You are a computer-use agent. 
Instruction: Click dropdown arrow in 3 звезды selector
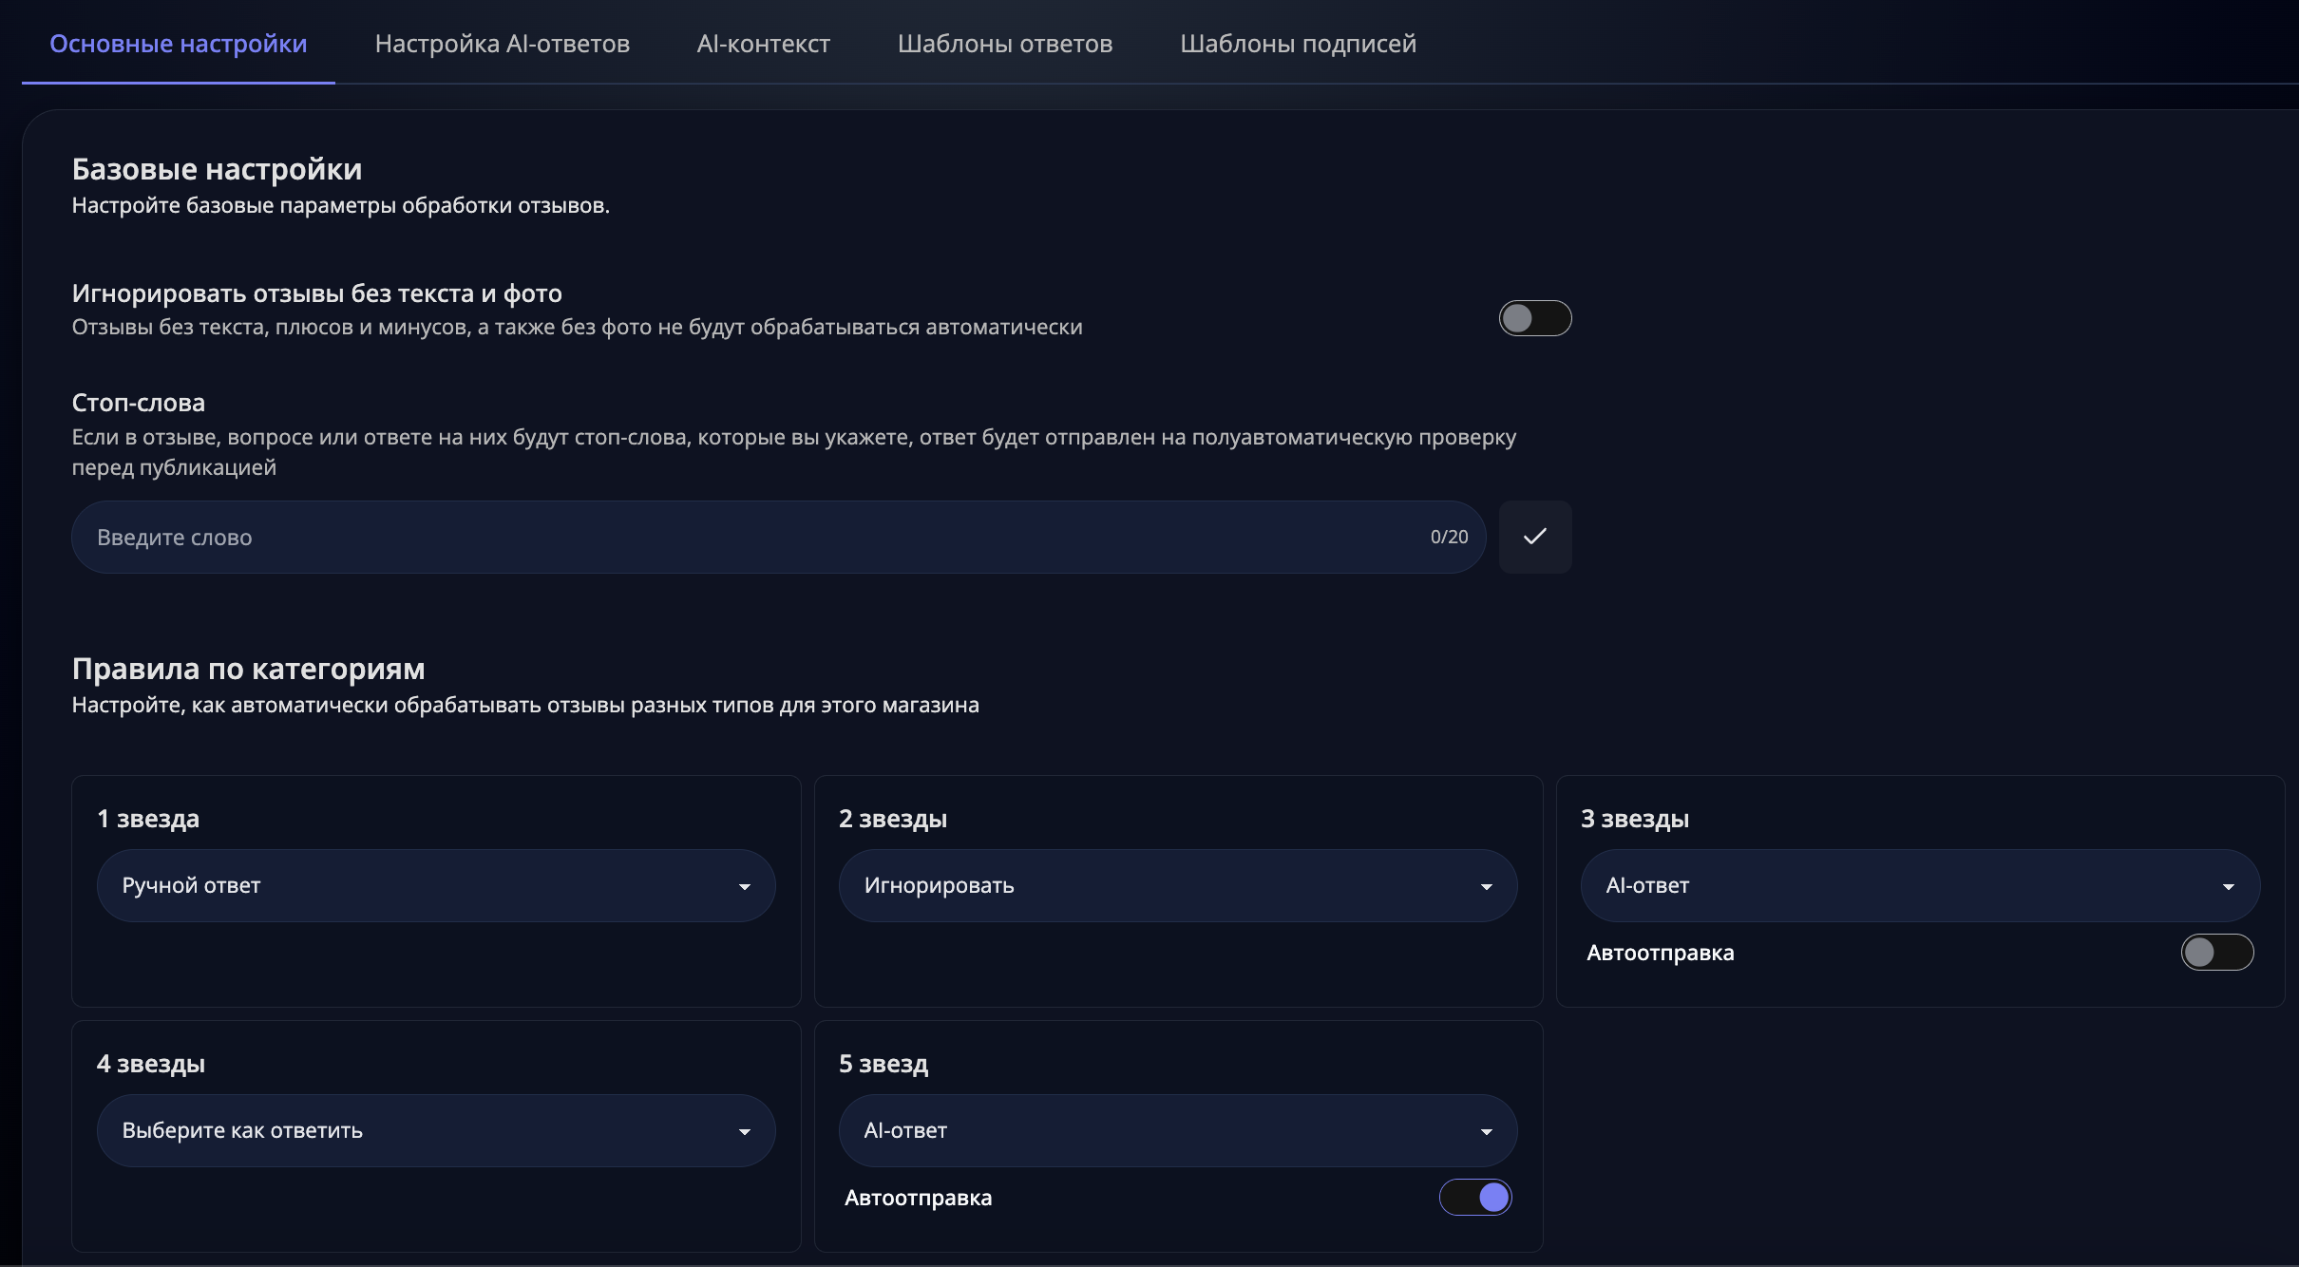(x=2228, y=886)
